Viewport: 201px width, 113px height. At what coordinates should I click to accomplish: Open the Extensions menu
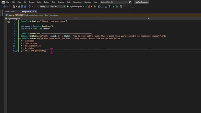click(78, 2)
